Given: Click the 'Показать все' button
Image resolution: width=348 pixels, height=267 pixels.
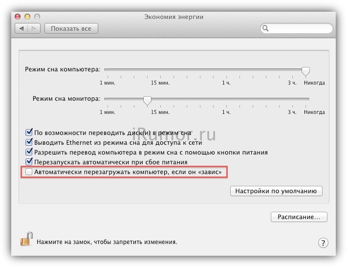Looking at the screenshot, I should point(71,29).
